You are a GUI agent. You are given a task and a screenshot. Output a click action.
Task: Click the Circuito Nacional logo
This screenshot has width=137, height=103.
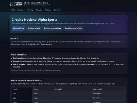16,4
